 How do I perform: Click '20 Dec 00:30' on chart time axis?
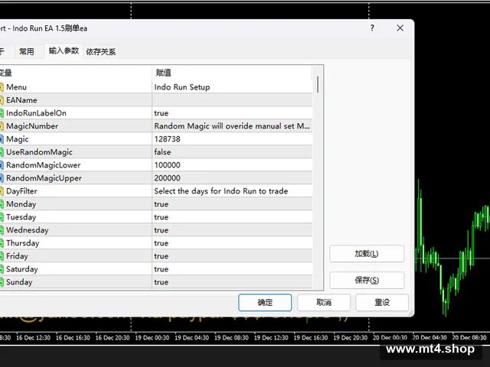click(390, 338)
